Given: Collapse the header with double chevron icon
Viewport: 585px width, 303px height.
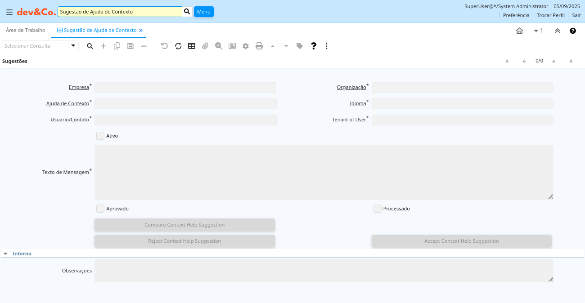Looking at the screenshot, I should coord(558,31).
